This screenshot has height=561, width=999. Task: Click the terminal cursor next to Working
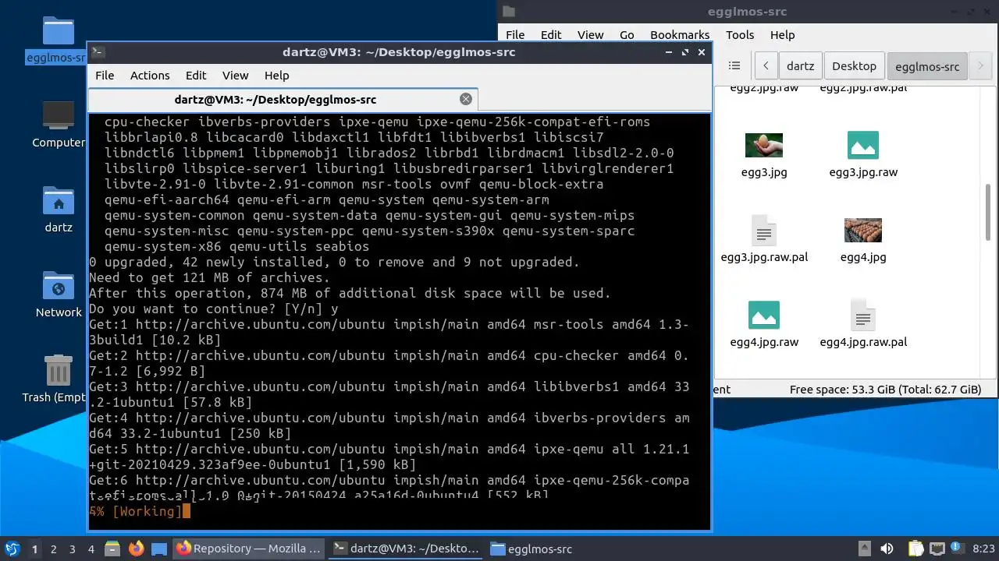click(186, 511)
